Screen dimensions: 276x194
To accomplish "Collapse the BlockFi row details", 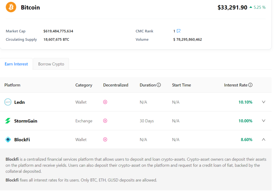I will [x=263, y=140].
